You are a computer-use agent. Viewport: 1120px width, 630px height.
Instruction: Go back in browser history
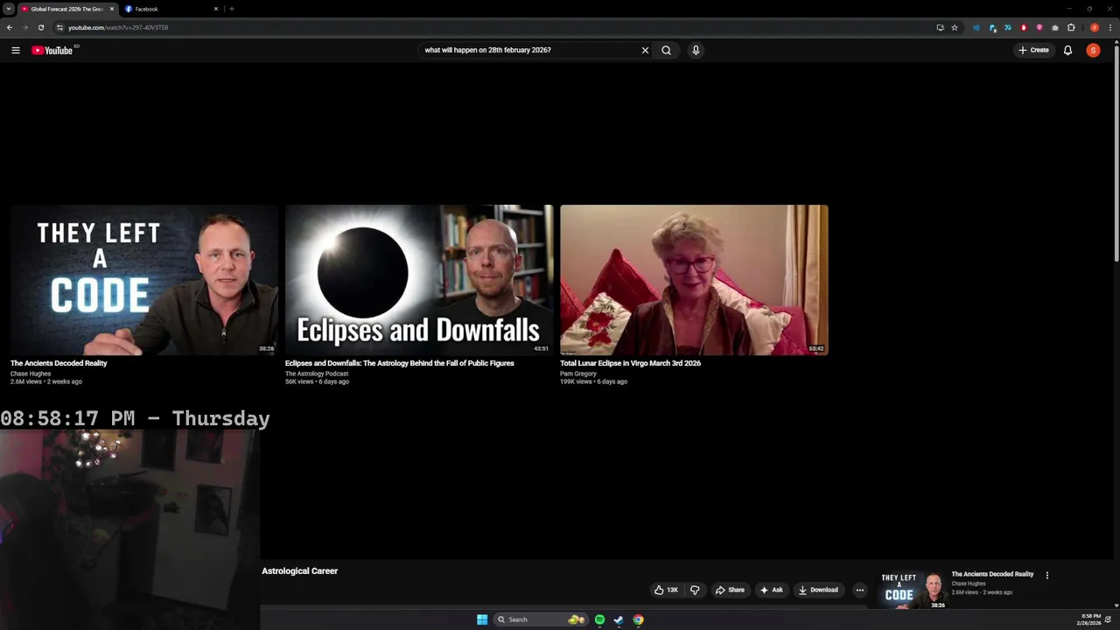pos(10,27)
